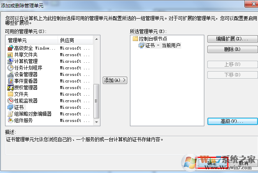Select the 性能监视器 snap-in name
The height and width of the screenshot is (173, 258).
tap(26, 101)
